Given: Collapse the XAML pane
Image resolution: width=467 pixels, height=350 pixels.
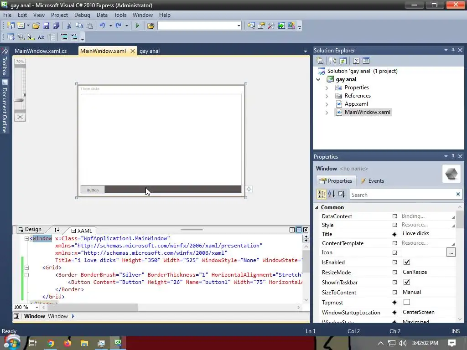Looking at the screenshot, I should coord(306,230).
